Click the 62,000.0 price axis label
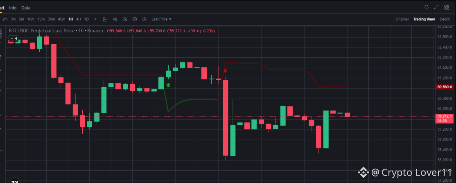 445,57
